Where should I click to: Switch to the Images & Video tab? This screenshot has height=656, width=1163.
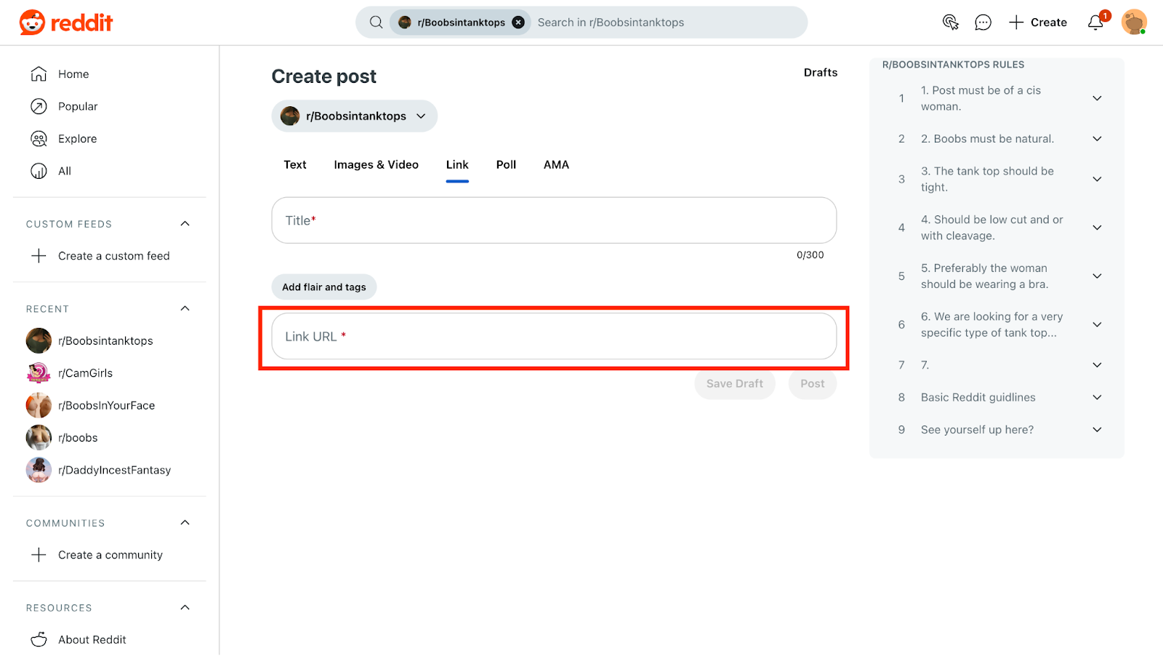377,165
